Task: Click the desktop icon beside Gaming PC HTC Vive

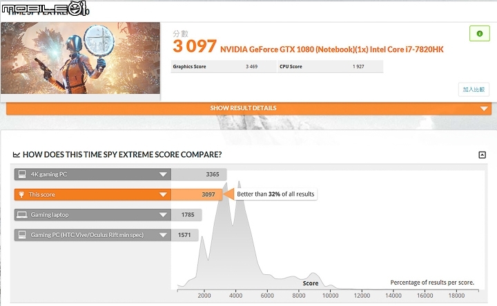Action: (22, 235)
